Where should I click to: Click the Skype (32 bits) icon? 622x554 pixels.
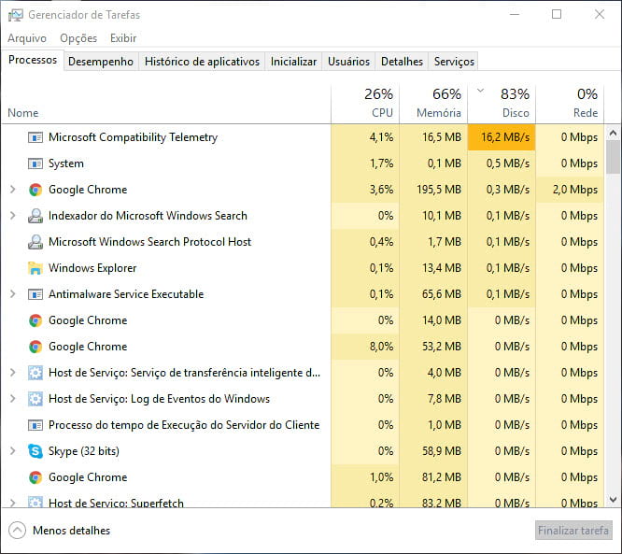[x=35, y=451]
